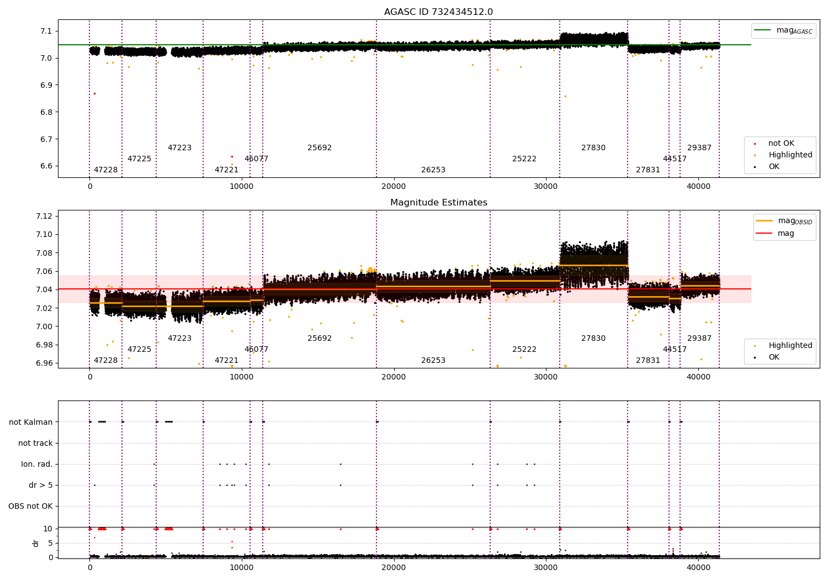Viewport: 828px width, 580px height.
Task: Click OBSID label 47223 in the AGASC ID plot
Action: pos(179,148)
